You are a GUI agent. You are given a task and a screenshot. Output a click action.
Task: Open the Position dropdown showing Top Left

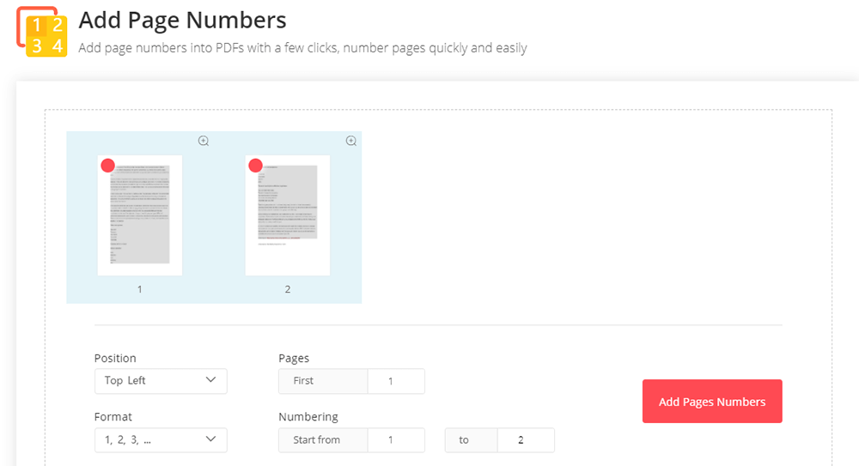pyautogui.click(x=161, y=381)
